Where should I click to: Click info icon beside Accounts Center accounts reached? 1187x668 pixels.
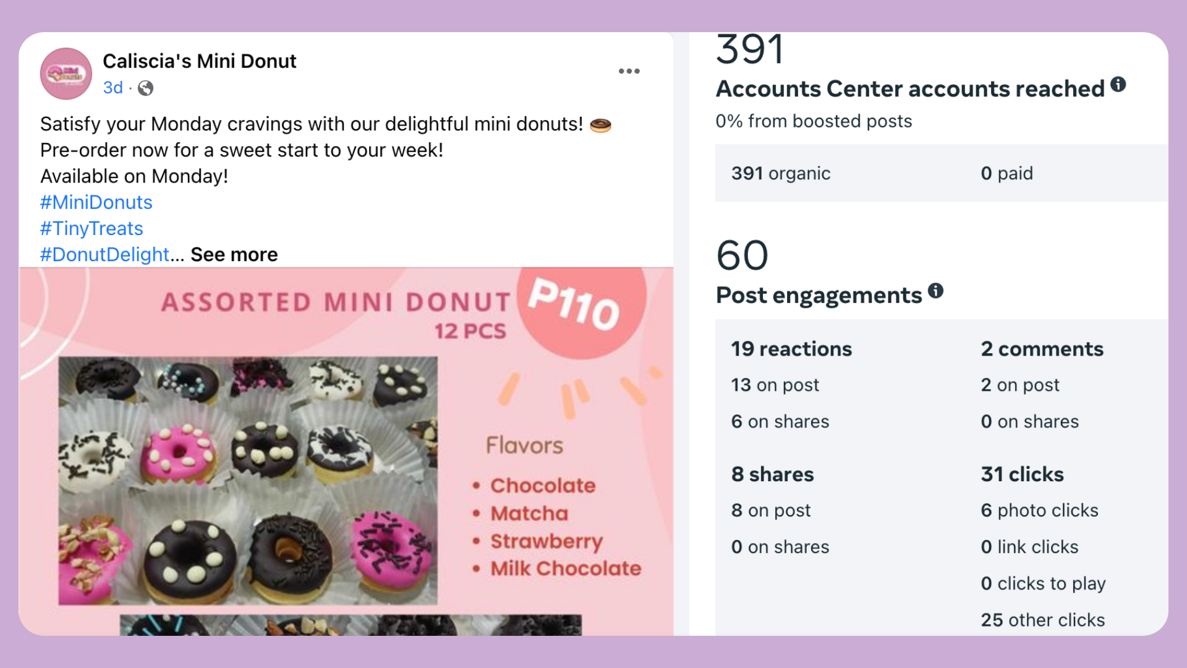pos(1118,85)
